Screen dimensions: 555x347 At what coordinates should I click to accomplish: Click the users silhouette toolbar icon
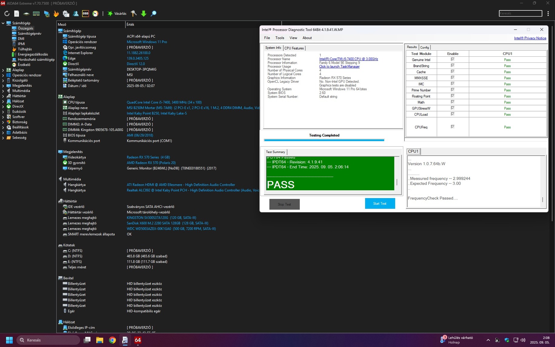point(76,14)
